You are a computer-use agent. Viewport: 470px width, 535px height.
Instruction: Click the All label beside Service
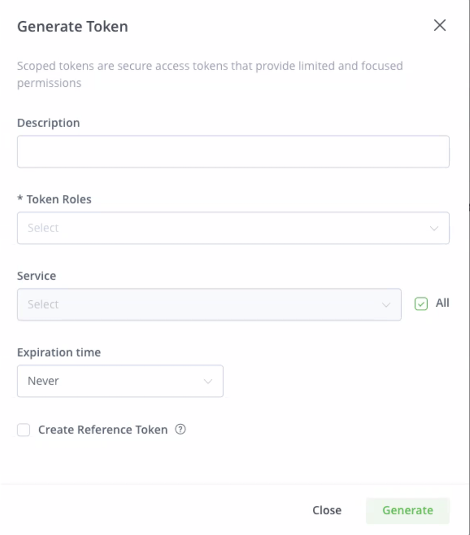pyautogui.click(x=442, y=303)
